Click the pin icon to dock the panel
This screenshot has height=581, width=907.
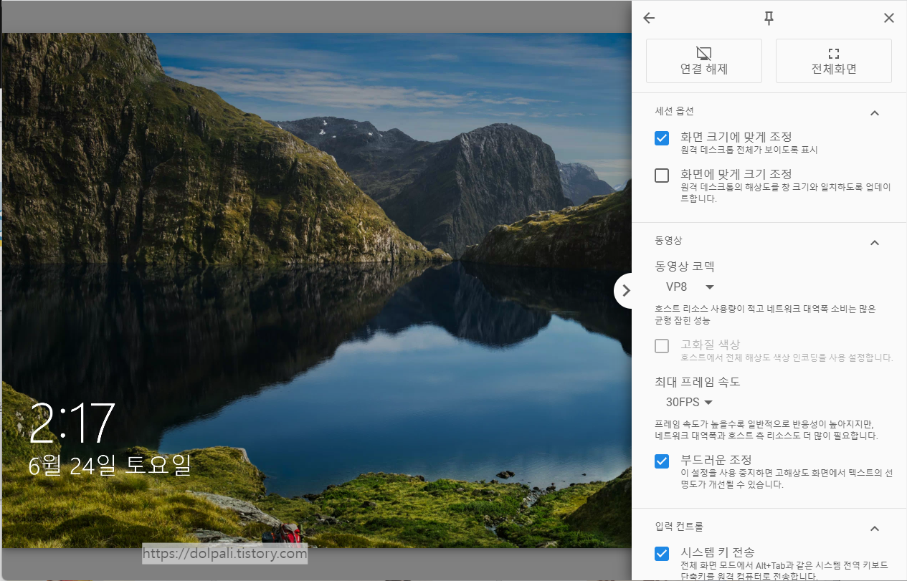click(769, 18)
